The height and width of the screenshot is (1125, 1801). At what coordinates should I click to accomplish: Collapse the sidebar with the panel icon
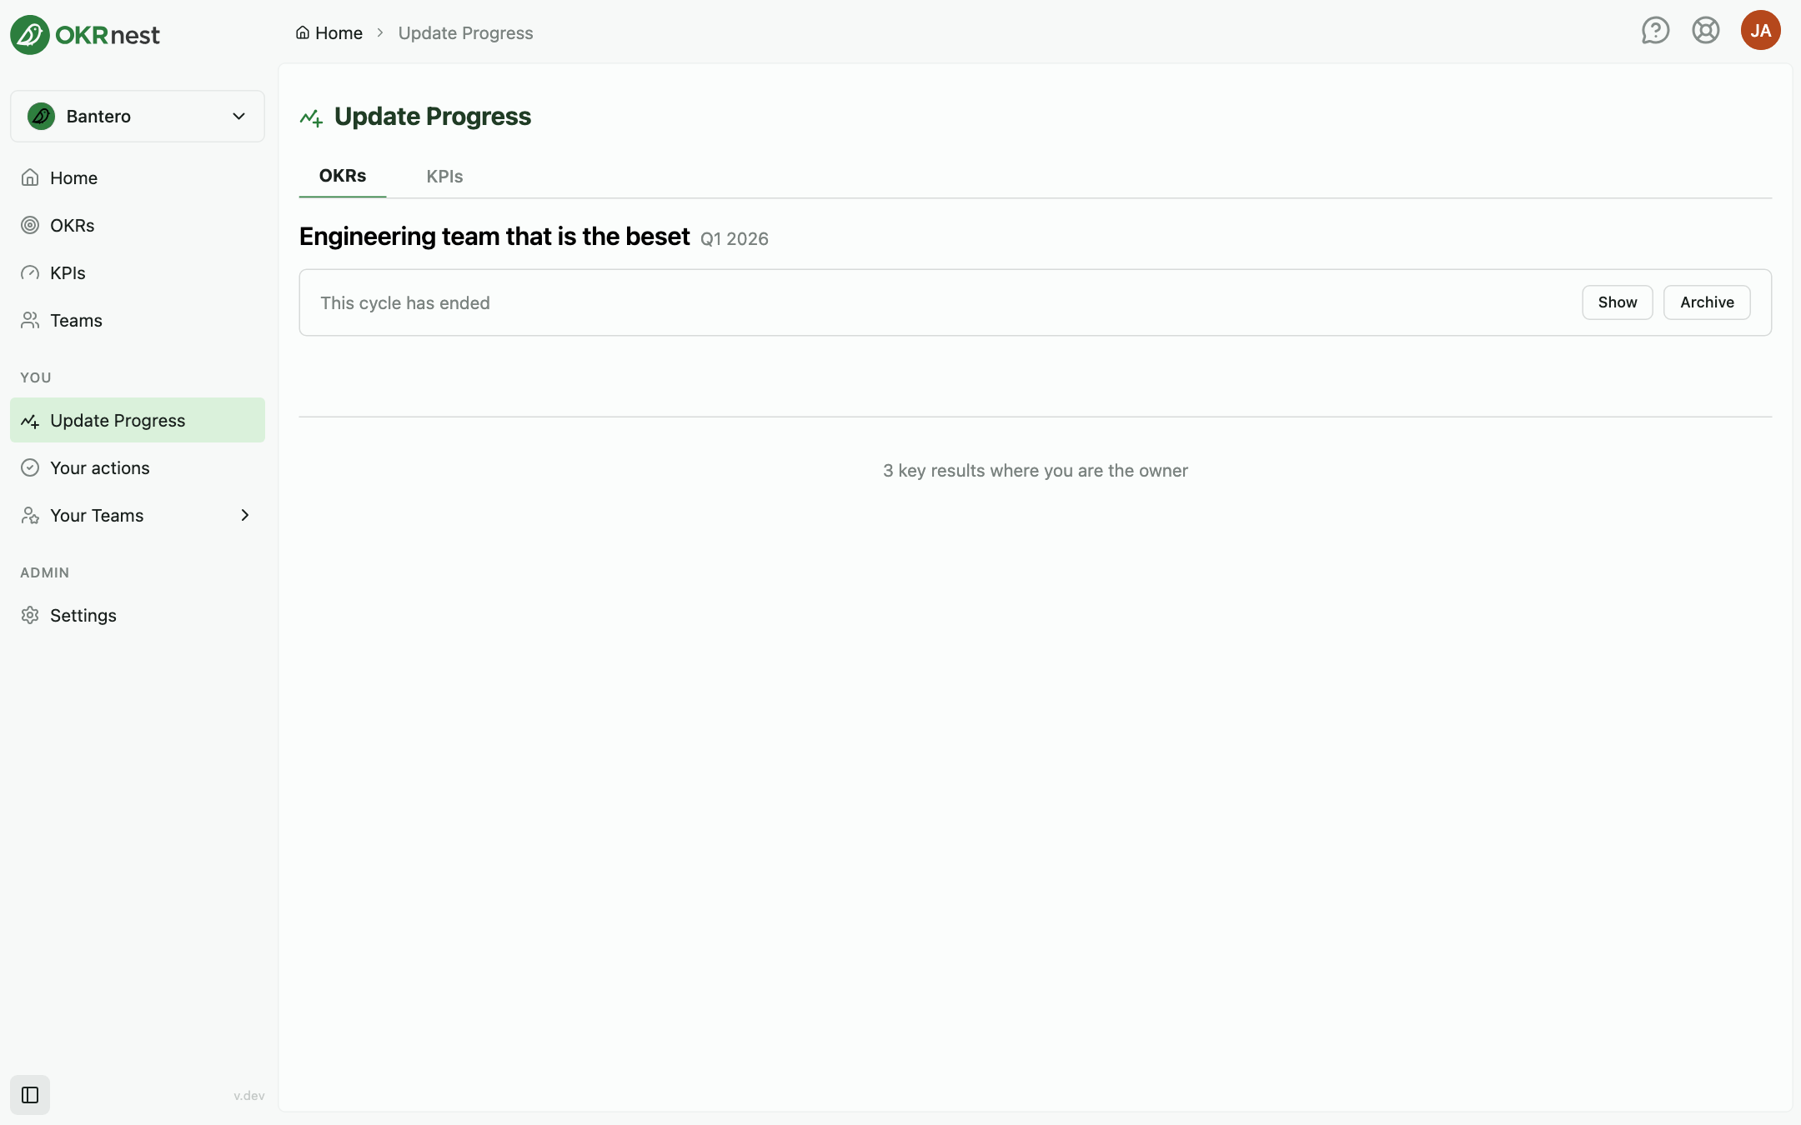(30, 1095)
